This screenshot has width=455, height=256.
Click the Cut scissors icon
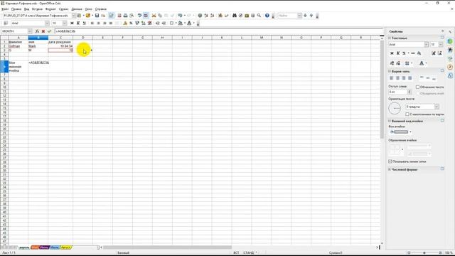point(154,16)
